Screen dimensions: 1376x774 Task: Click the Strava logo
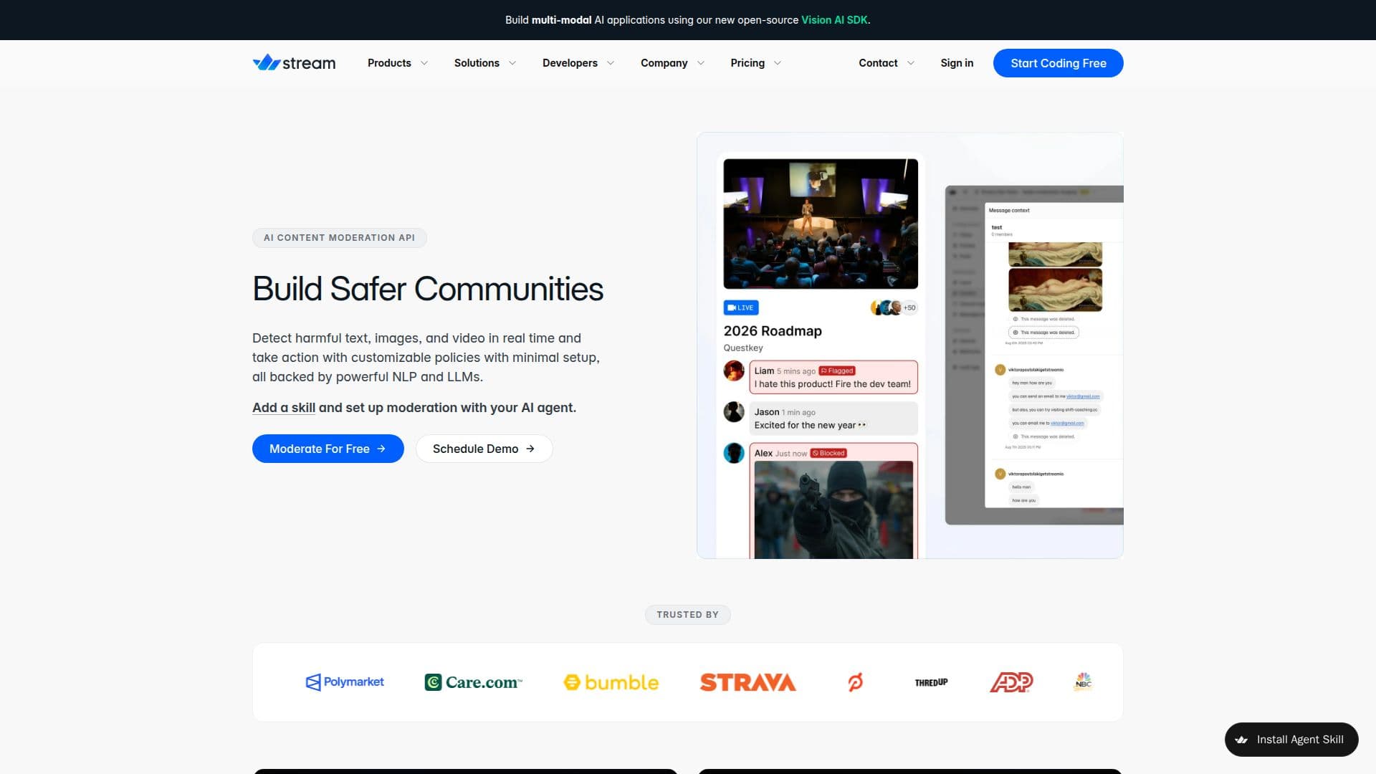[748, 682]
